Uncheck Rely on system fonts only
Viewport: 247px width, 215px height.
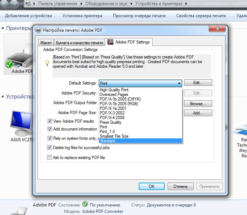50,138
